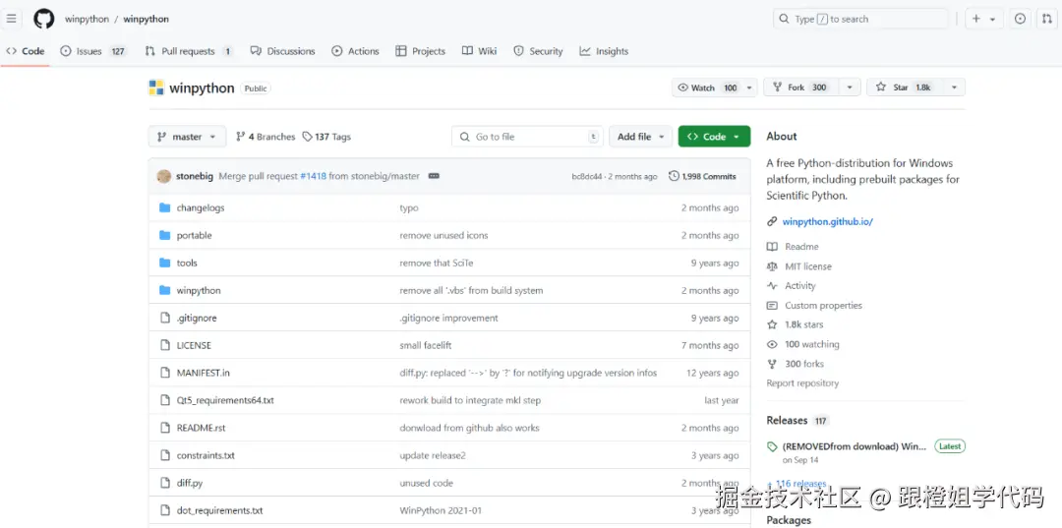
Task: Click the commit hash bc8dc44
Action: click(x=586, y=176)
